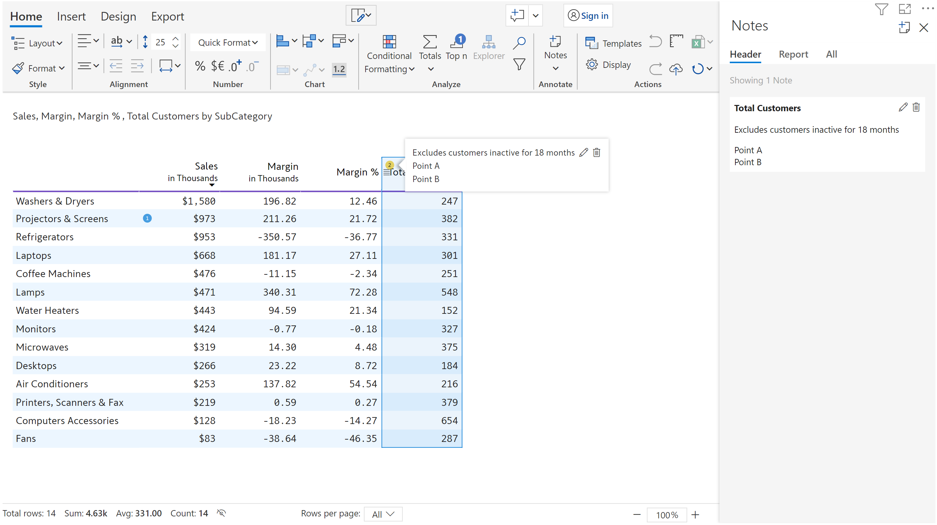The height and width of the screenshot is (525, 937).
Task: Switch to the Insert ribbon tab
Action: pyautogui.click(x=71, y=16)
